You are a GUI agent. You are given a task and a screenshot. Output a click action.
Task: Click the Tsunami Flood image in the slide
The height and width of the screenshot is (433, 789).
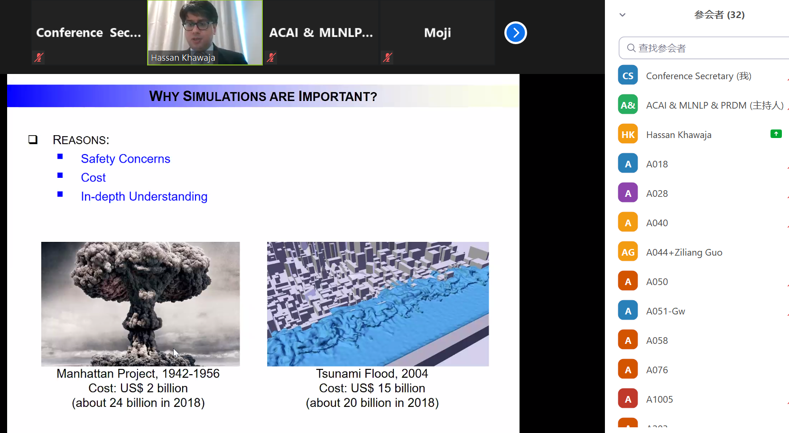point(378,304)
